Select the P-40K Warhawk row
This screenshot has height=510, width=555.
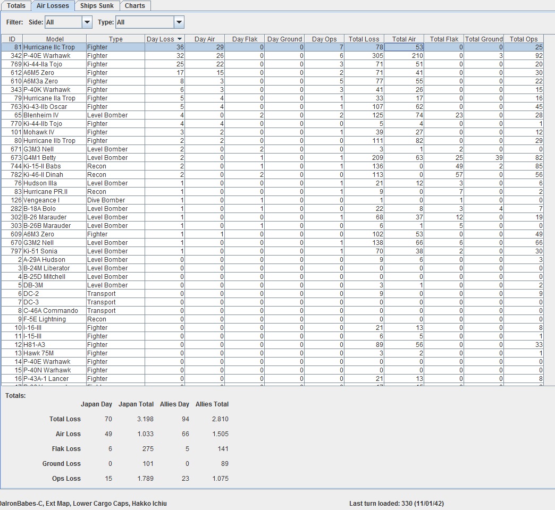(273, 89)
